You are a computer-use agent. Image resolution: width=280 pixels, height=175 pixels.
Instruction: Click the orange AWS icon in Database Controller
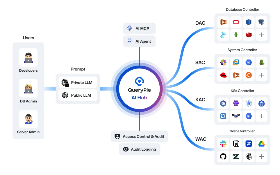coord(223,22)
